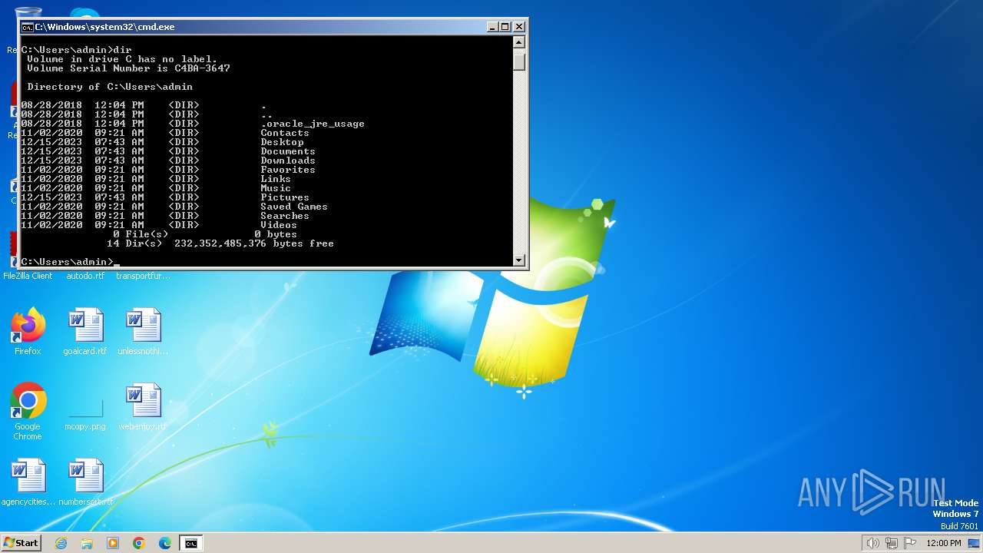This screenshot has width=983, height=553.
Task: Launch Microsoft Edge from the taskbar
Action: click(x=165, y=543)
